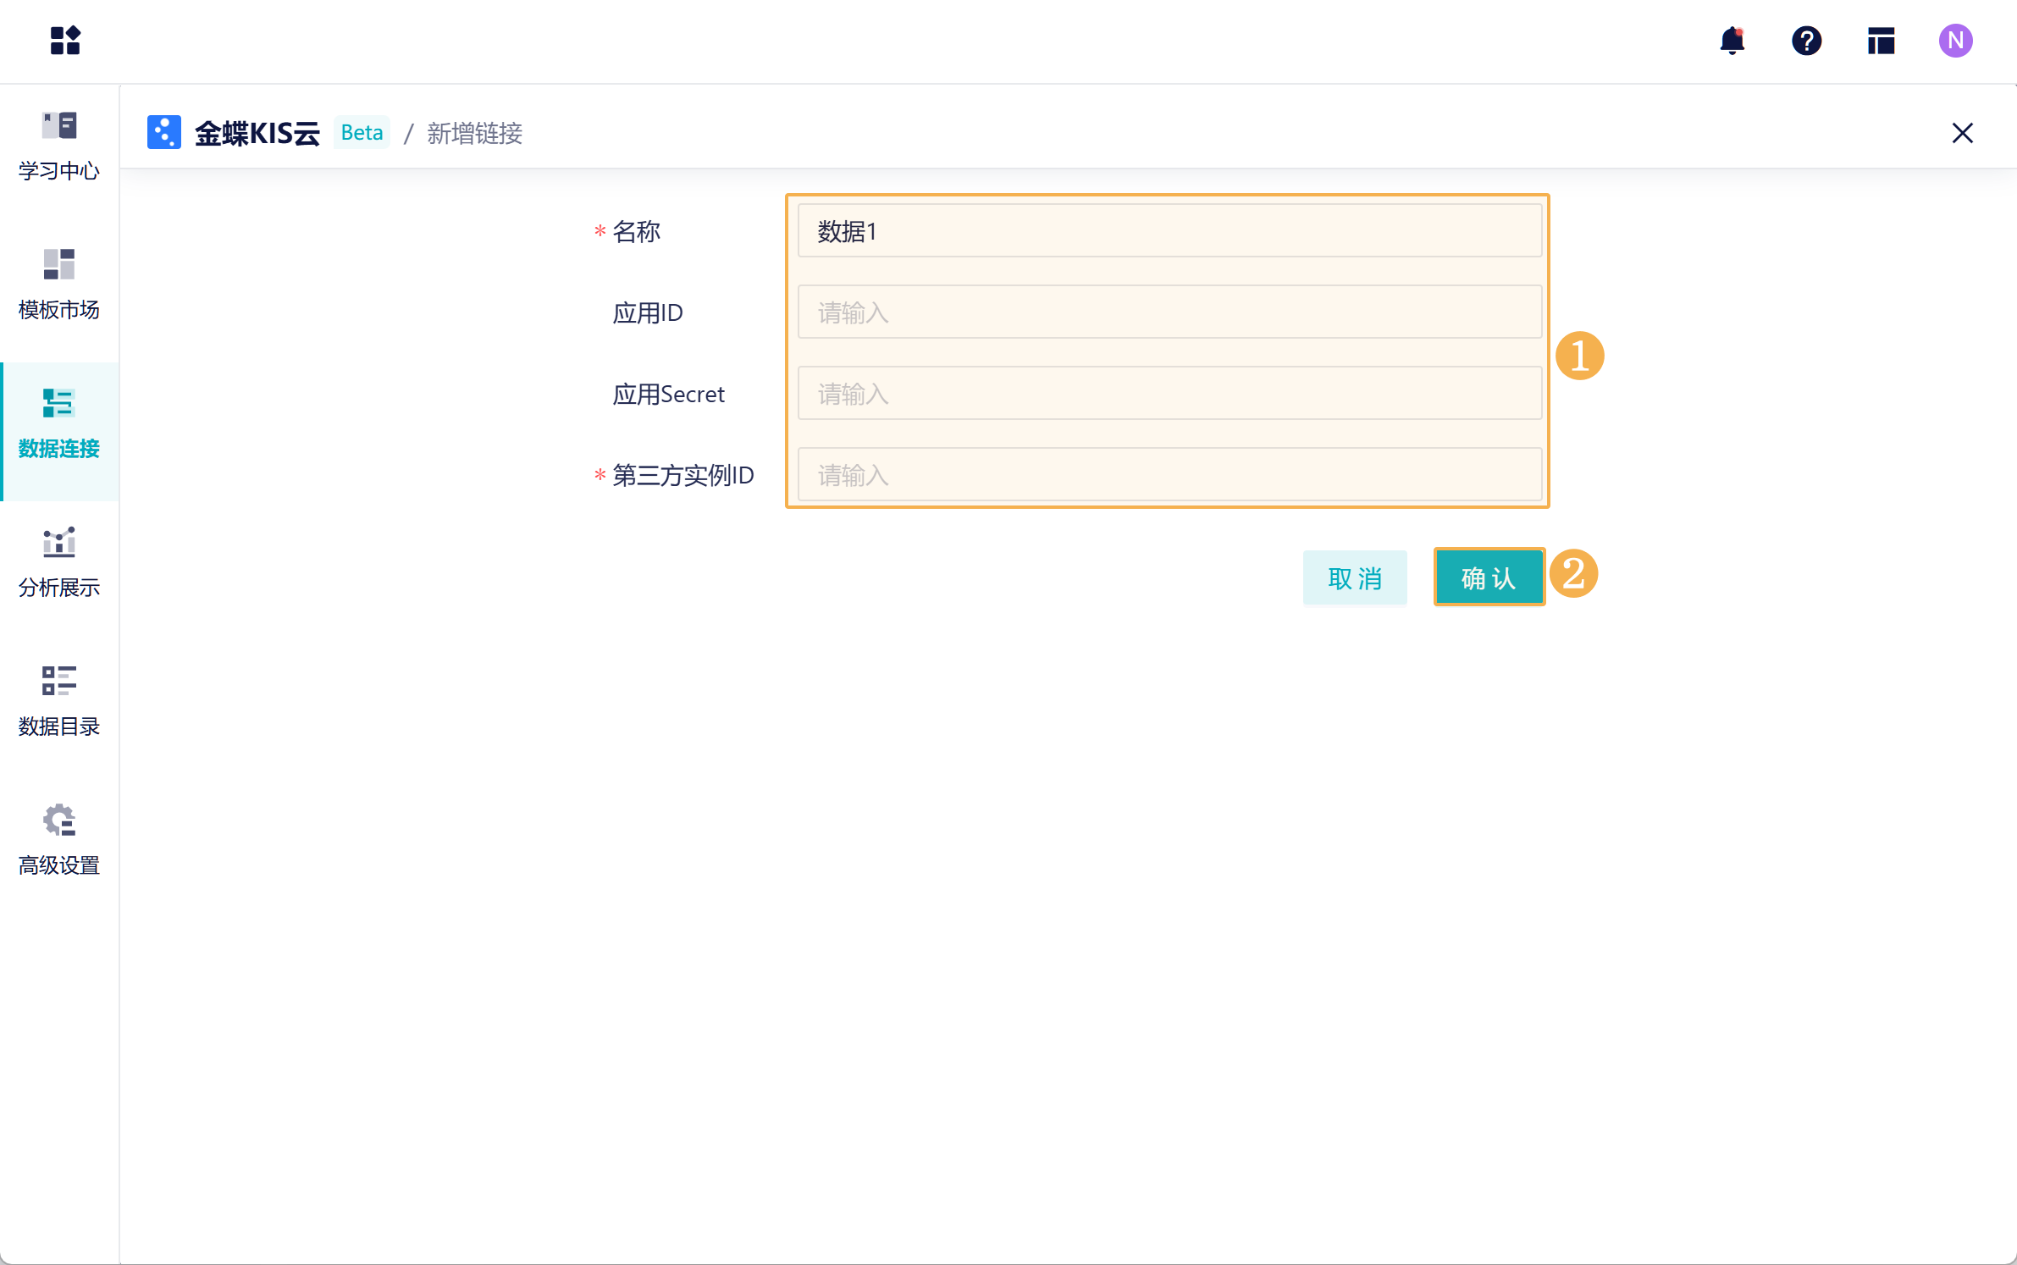This screenshot has width=2017, height=1265.
Task: Click the 应用Secret input field
Action: click(x=1168, y=393)
